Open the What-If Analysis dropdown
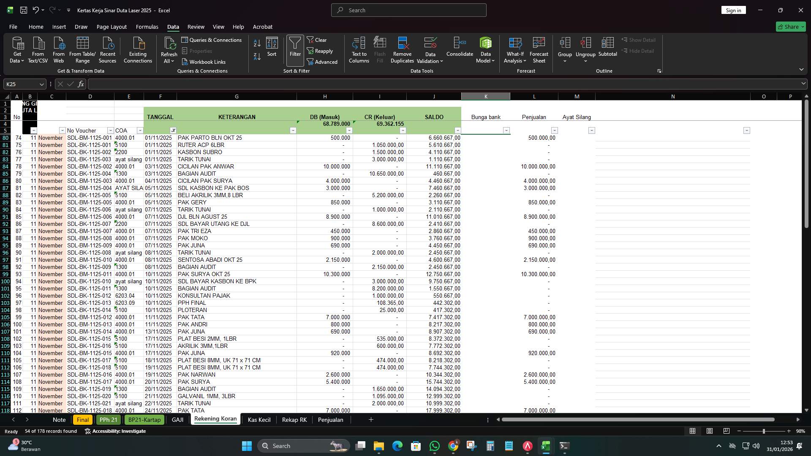 pos(514,49)
